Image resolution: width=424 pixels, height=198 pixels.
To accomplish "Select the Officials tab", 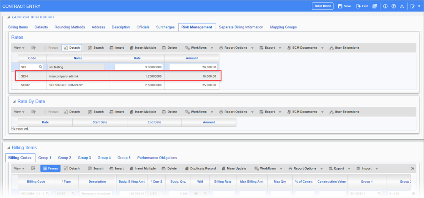I will pos(143,27).
